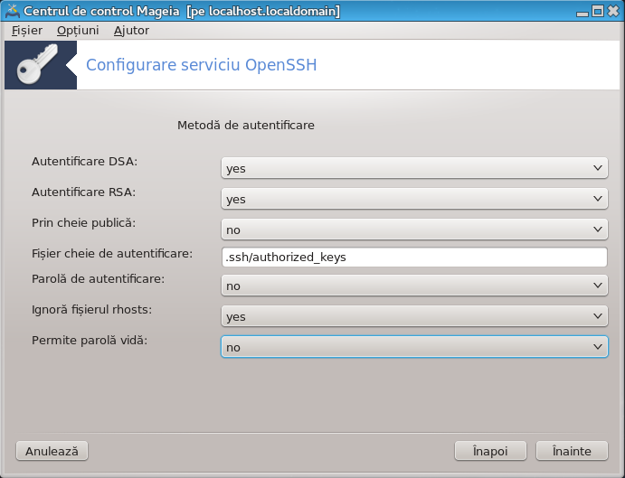Expand the Parolă de autentificare dropdown
This screenshot has height=478, width=625.
pos(414,286)
